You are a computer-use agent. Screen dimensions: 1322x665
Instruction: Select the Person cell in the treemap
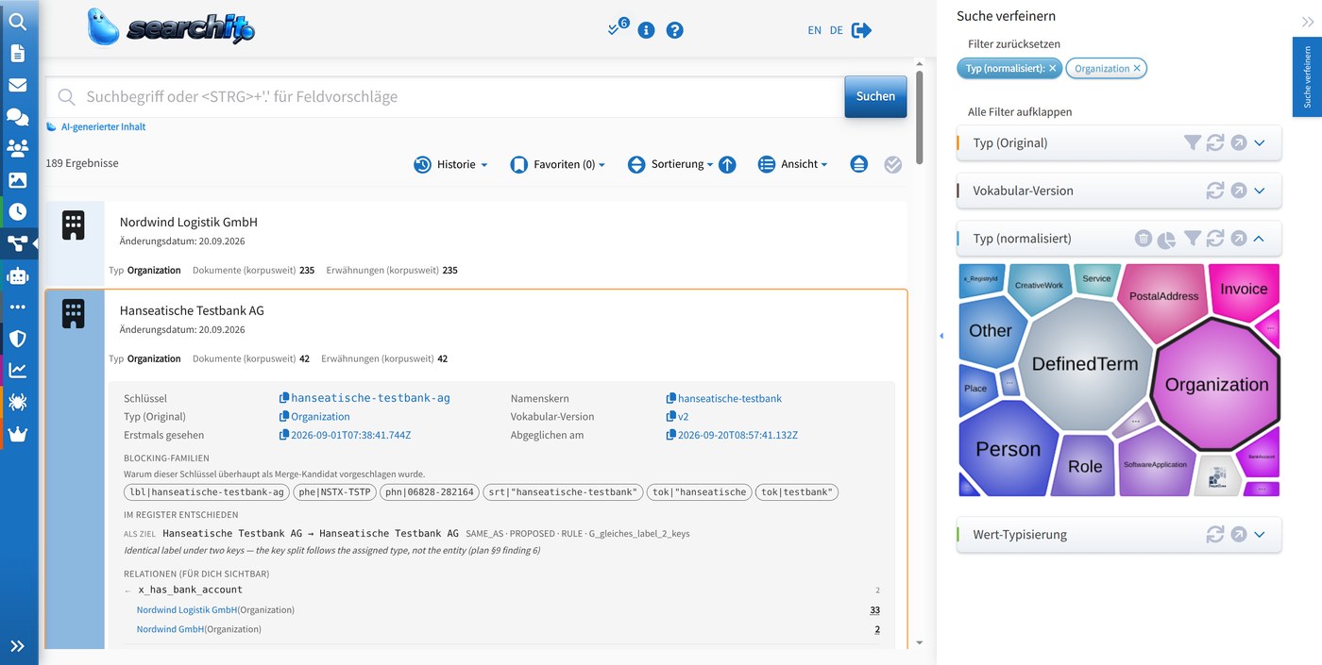click(1008, 449)
